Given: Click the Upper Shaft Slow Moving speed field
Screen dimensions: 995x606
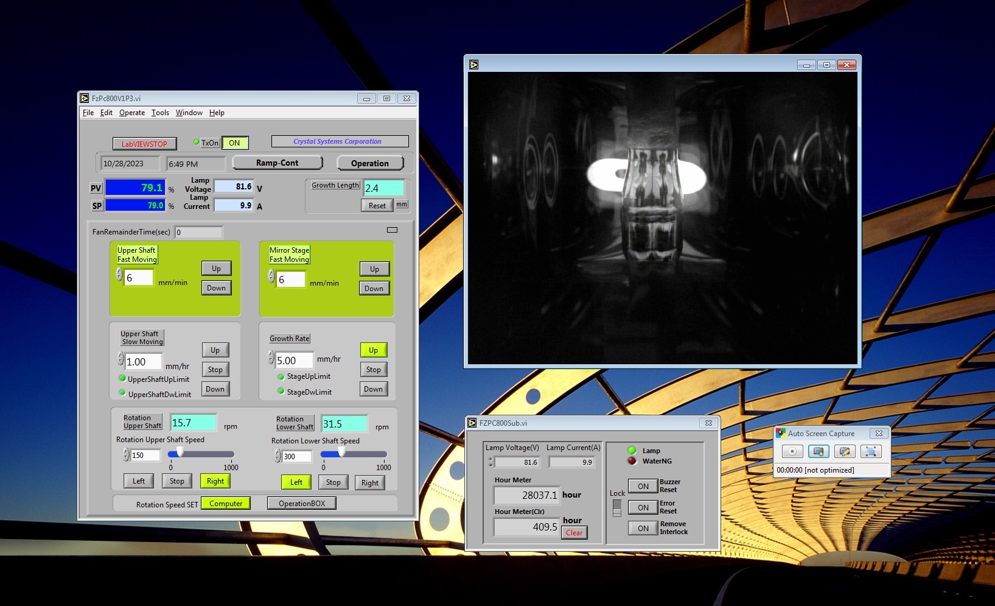Looking at the screenshot, I should coord(144,362).
